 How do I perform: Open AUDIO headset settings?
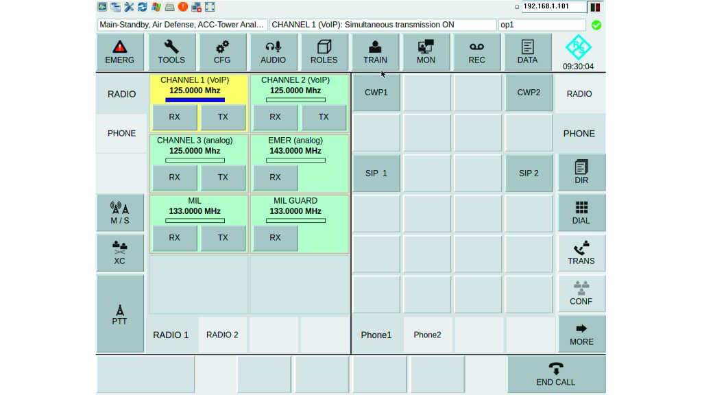pos(273,52)
